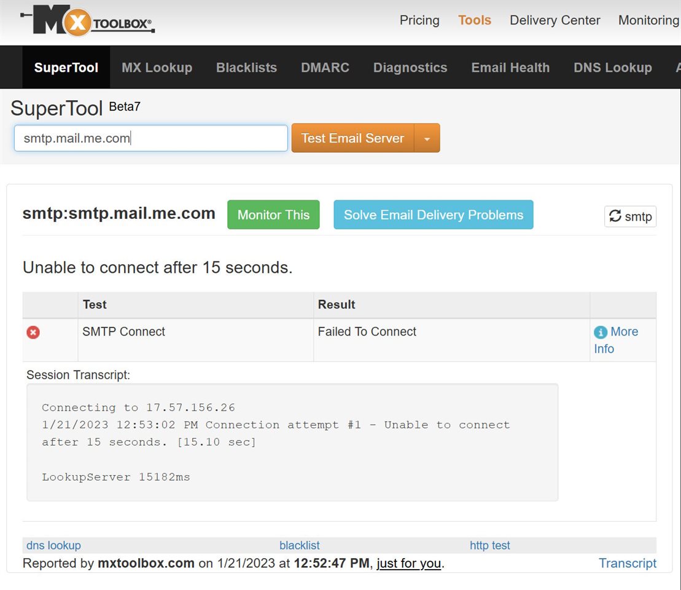This screenshot has width=681, height=590.
Task: Select the SuperTool tab
Action: (x=66, y=68)
